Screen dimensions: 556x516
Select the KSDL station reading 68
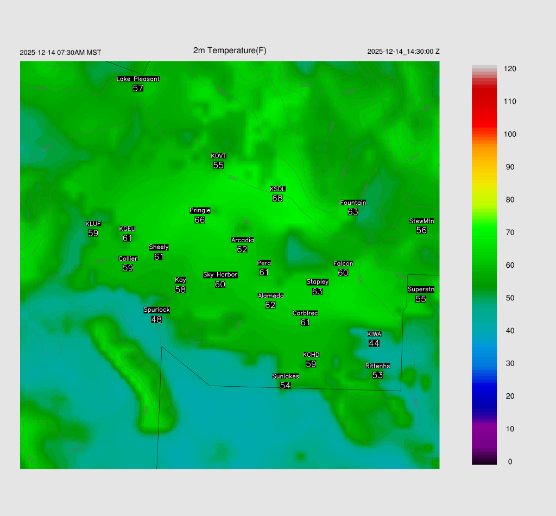277,198
